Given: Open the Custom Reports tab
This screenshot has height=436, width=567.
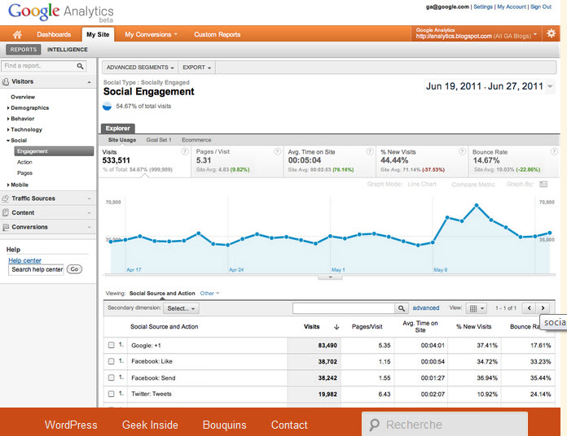Looking at the screenshot, I should tap(218, 35).
